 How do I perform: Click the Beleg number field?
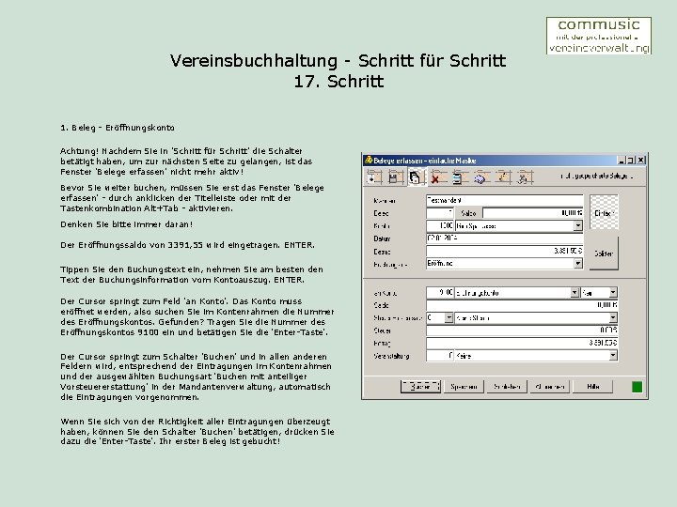(439, 213)
